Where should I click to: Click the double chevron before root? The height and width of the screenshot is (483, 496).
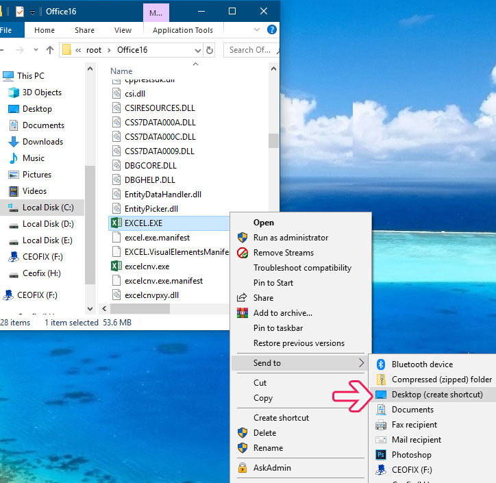coord(78,50)
